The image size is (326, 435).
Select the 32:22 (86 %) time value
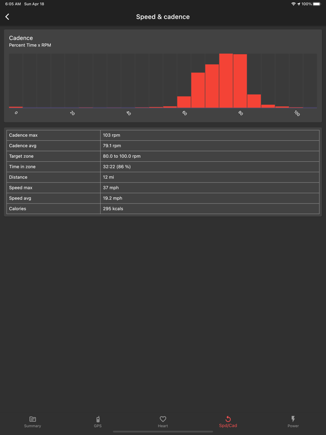[117, 167]
